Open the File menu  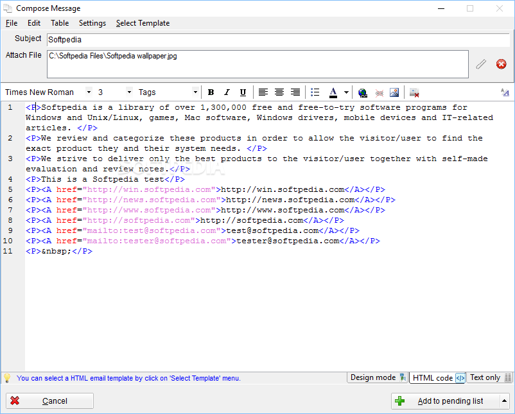(12, 23)
